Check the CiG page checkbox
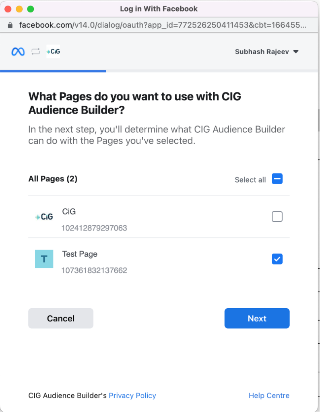320x412 pixels. coord(277,217)
